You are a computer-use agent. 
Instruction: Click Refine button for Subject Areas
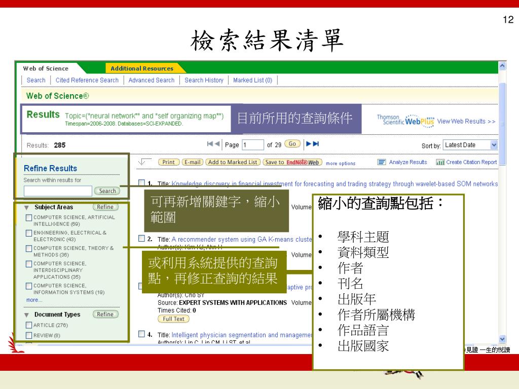coord(105,207)
